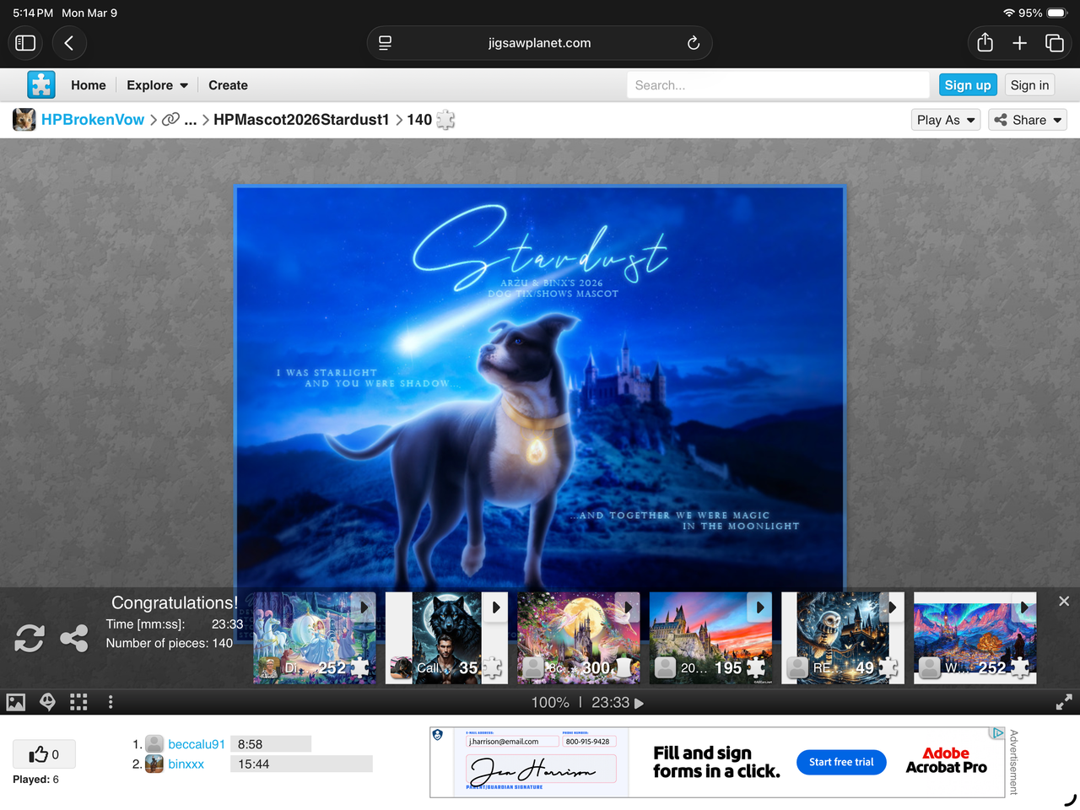Viewport: 1080px width, 810px height.
Task: Resume timer with play icon beside 23:33
Action: coord(640,703)
